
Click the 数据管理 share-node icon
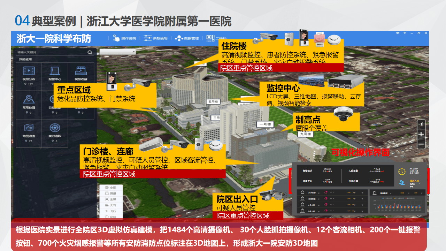click(x=179, y=38)
